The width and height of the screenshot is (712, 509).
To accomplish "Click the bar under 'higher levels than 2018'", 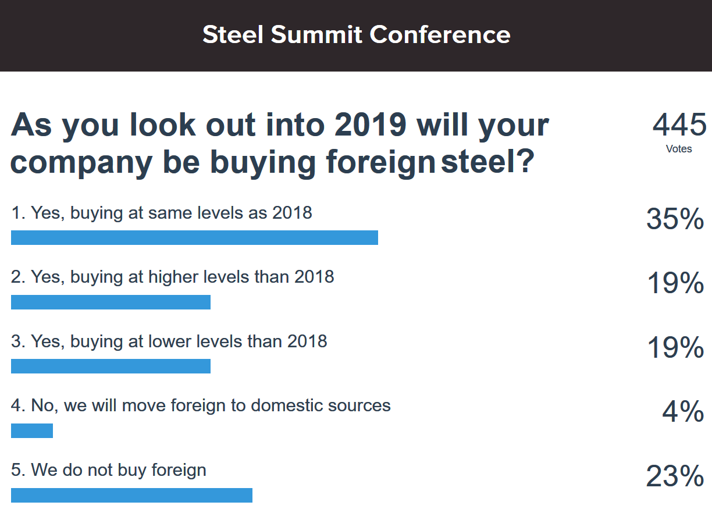I will pyautogui.click(x=111, y=302).
